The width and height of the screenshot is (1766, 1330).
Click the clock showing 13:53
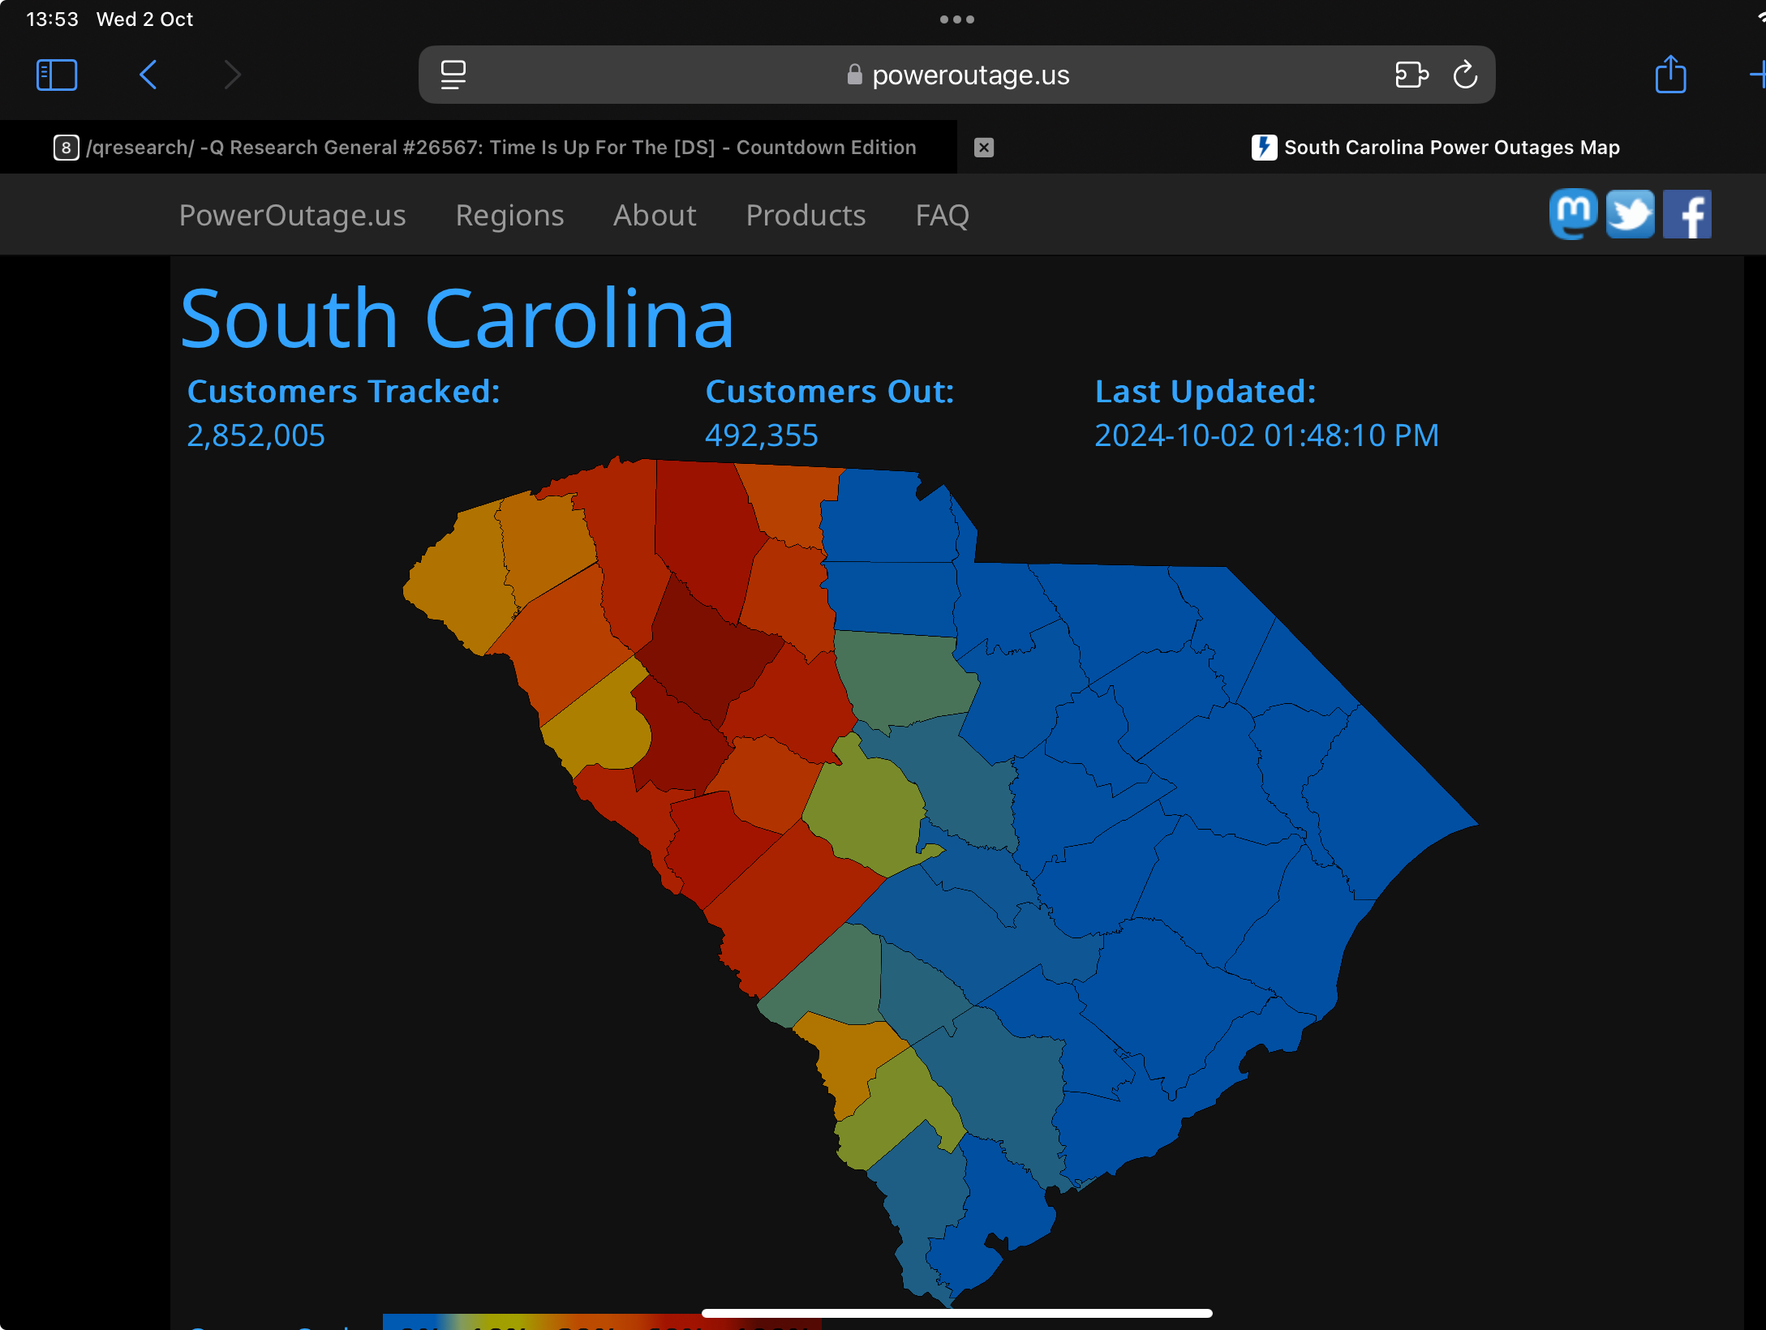(x=52, y=19)
